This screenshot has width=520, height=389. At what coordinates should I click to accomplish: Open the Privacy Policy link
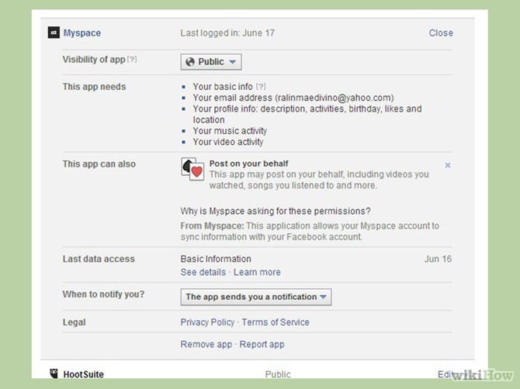click(207, 322)
